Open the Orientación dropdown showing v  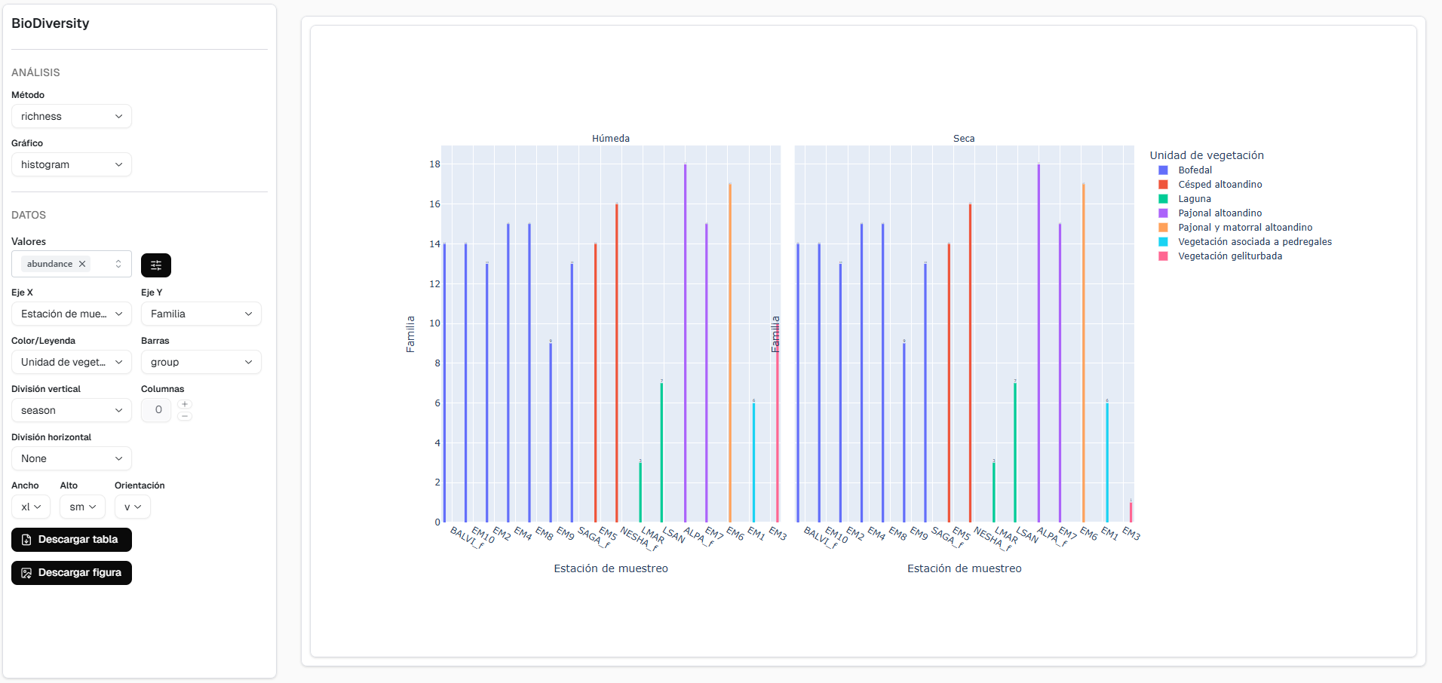(132, 507)
